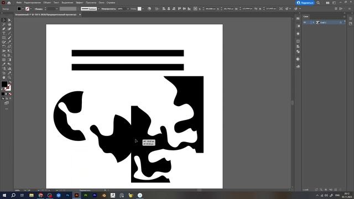Open Layers panel menu
This screenshot has height=199, width=354.
pyautogui.click(x=344, y=17)
